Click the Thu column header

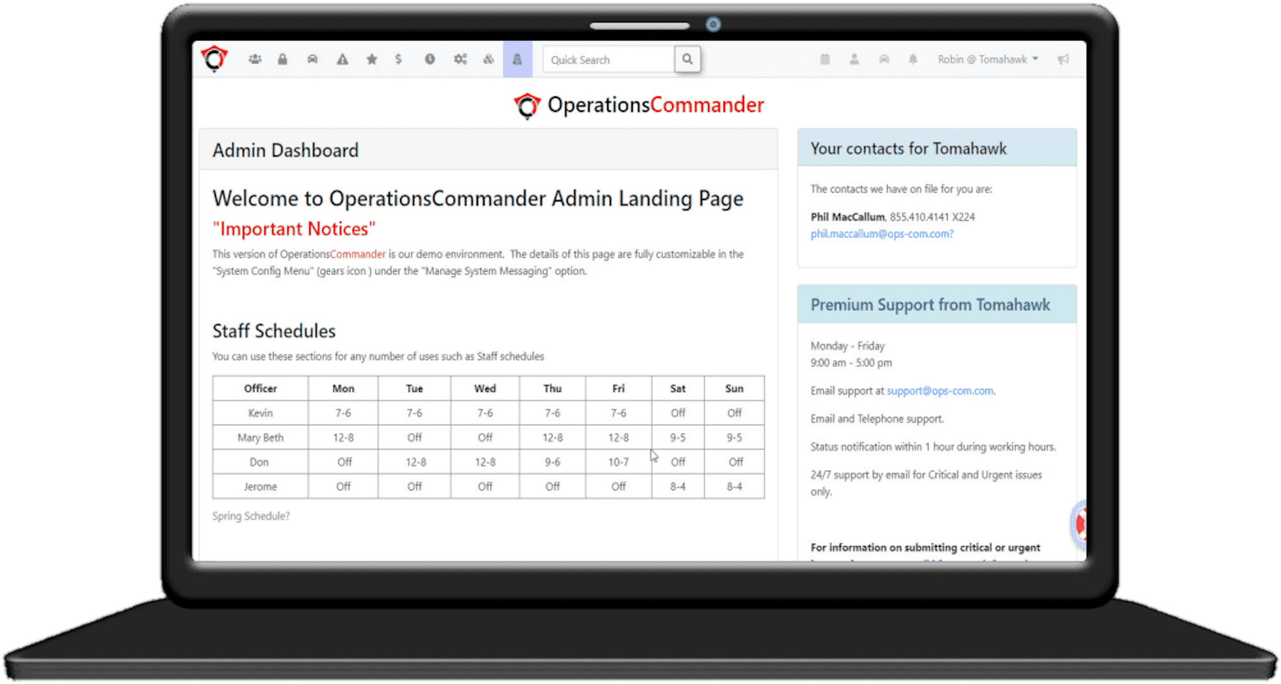coord(552,388)
